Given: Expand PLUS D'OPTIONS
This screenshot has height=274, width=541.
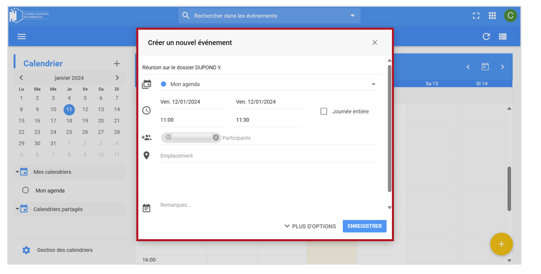Looking at the screenshot, I should coord(310,226).
